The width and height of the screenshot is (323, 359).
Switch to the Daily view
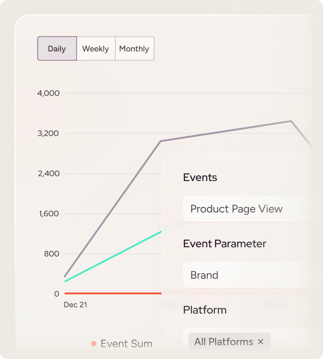57,48
